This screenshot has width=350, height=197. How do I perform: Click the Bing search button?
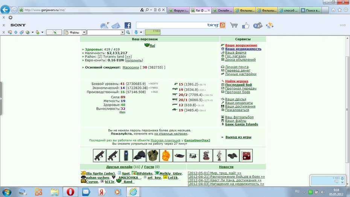click(x=222, y=25)
